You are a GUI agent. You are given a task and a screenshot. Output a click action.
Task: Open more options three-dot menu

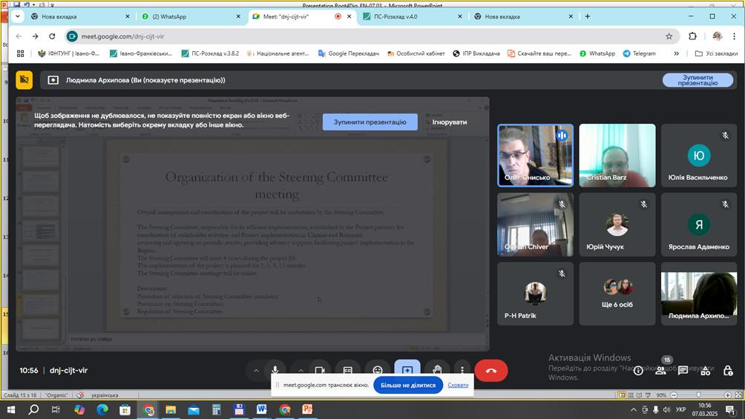pos(462,370)
